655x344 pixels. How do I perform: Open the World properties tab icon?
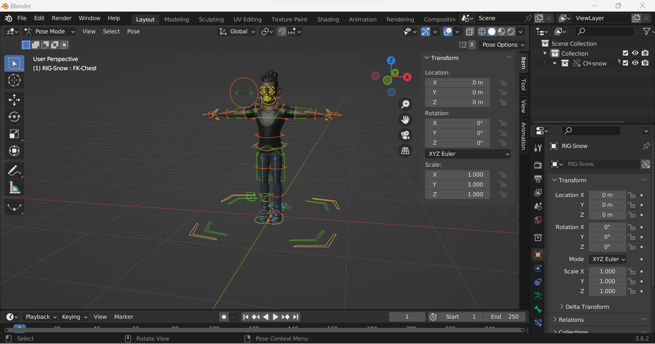[538, 220]
